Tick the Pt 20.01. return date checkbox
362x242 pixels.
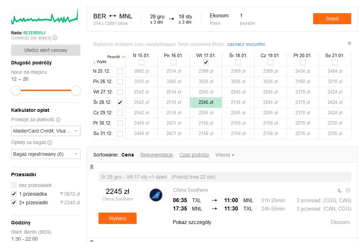pos(303,62)
